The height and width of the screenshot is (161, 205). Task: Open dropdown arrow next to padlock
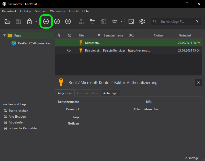click(x=36, y=22)
